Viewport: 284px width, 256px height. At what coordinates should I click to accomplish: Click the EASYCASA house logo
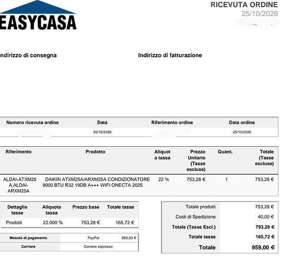pyautogui.click(x=37, y=15)
